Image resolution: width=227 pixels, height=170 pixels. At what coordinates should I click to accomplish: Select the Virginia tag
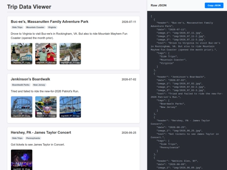(x=52, y=27)
